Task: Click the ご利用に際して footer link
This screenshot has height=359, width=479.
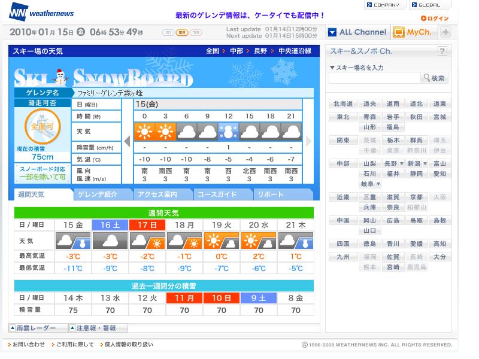Action: 75,345
